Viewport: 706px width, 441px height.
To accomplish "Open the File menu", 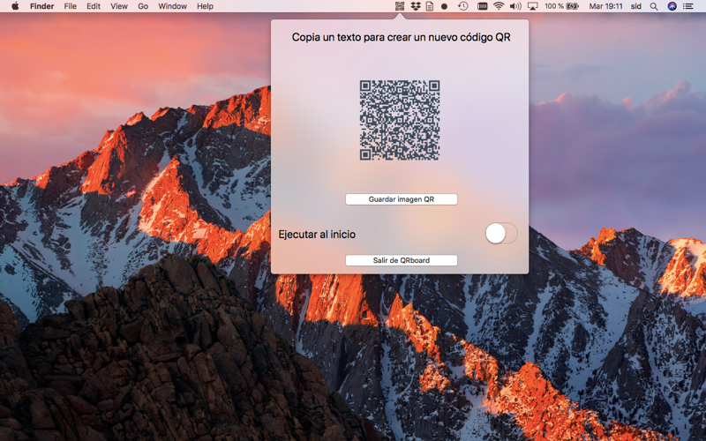I will click(70, 6).
